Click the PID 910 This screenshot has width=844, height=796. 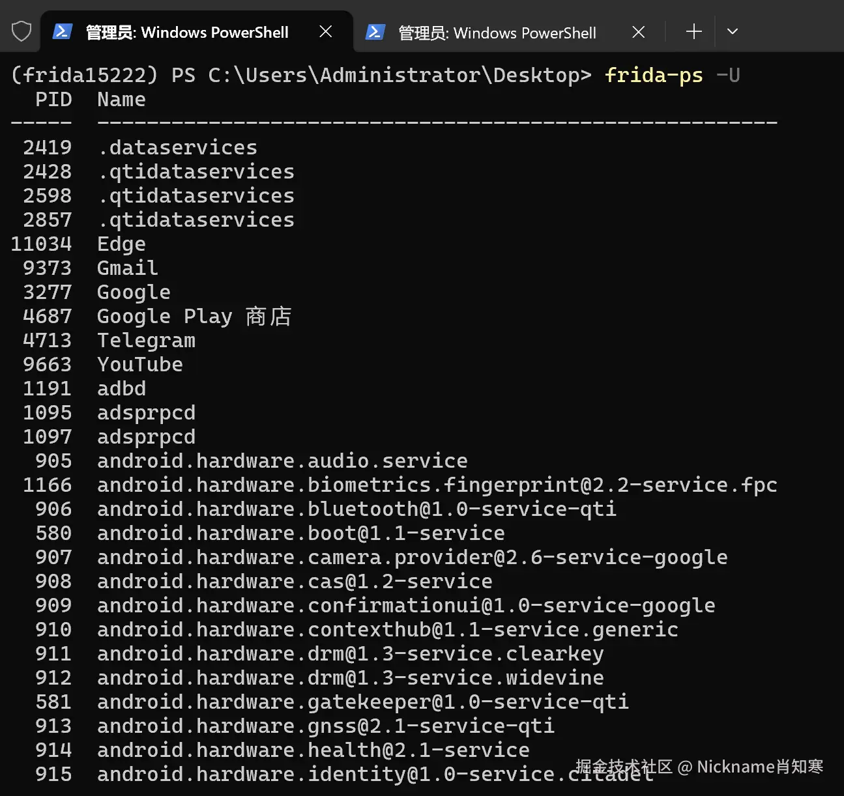tap(53, 630)
